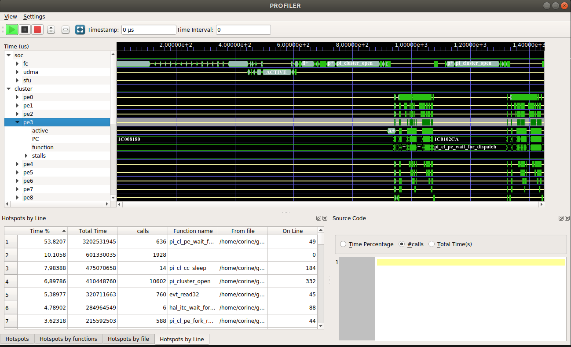Click the red Stop button
This screenshot has height=347, width=571.
click(x=37, y=30)
